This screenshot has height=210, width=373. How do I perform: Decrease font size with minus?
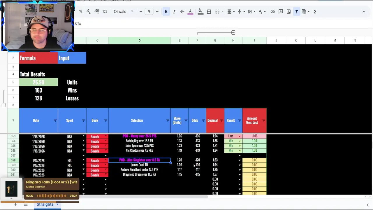[141, 12]
